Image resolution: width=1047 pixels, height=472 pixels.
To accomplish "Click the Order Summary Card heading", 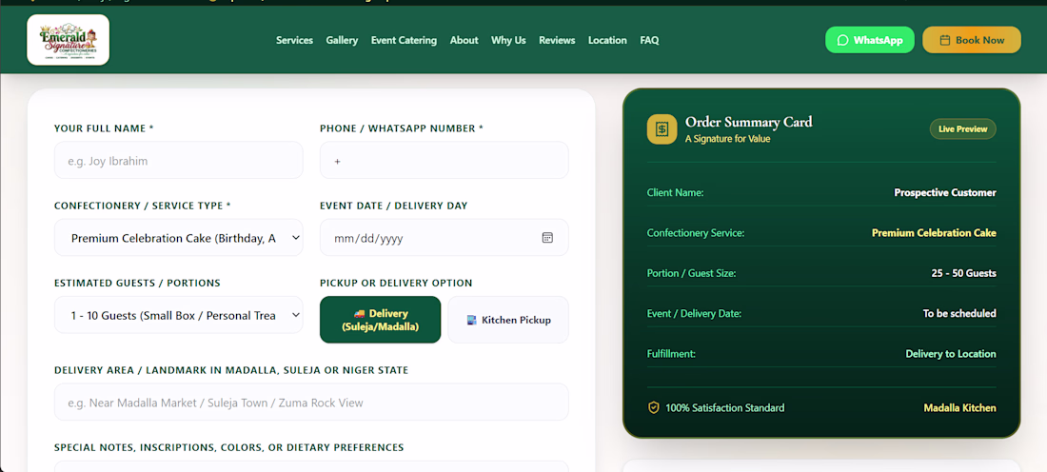I will click(x=748, y=122).
